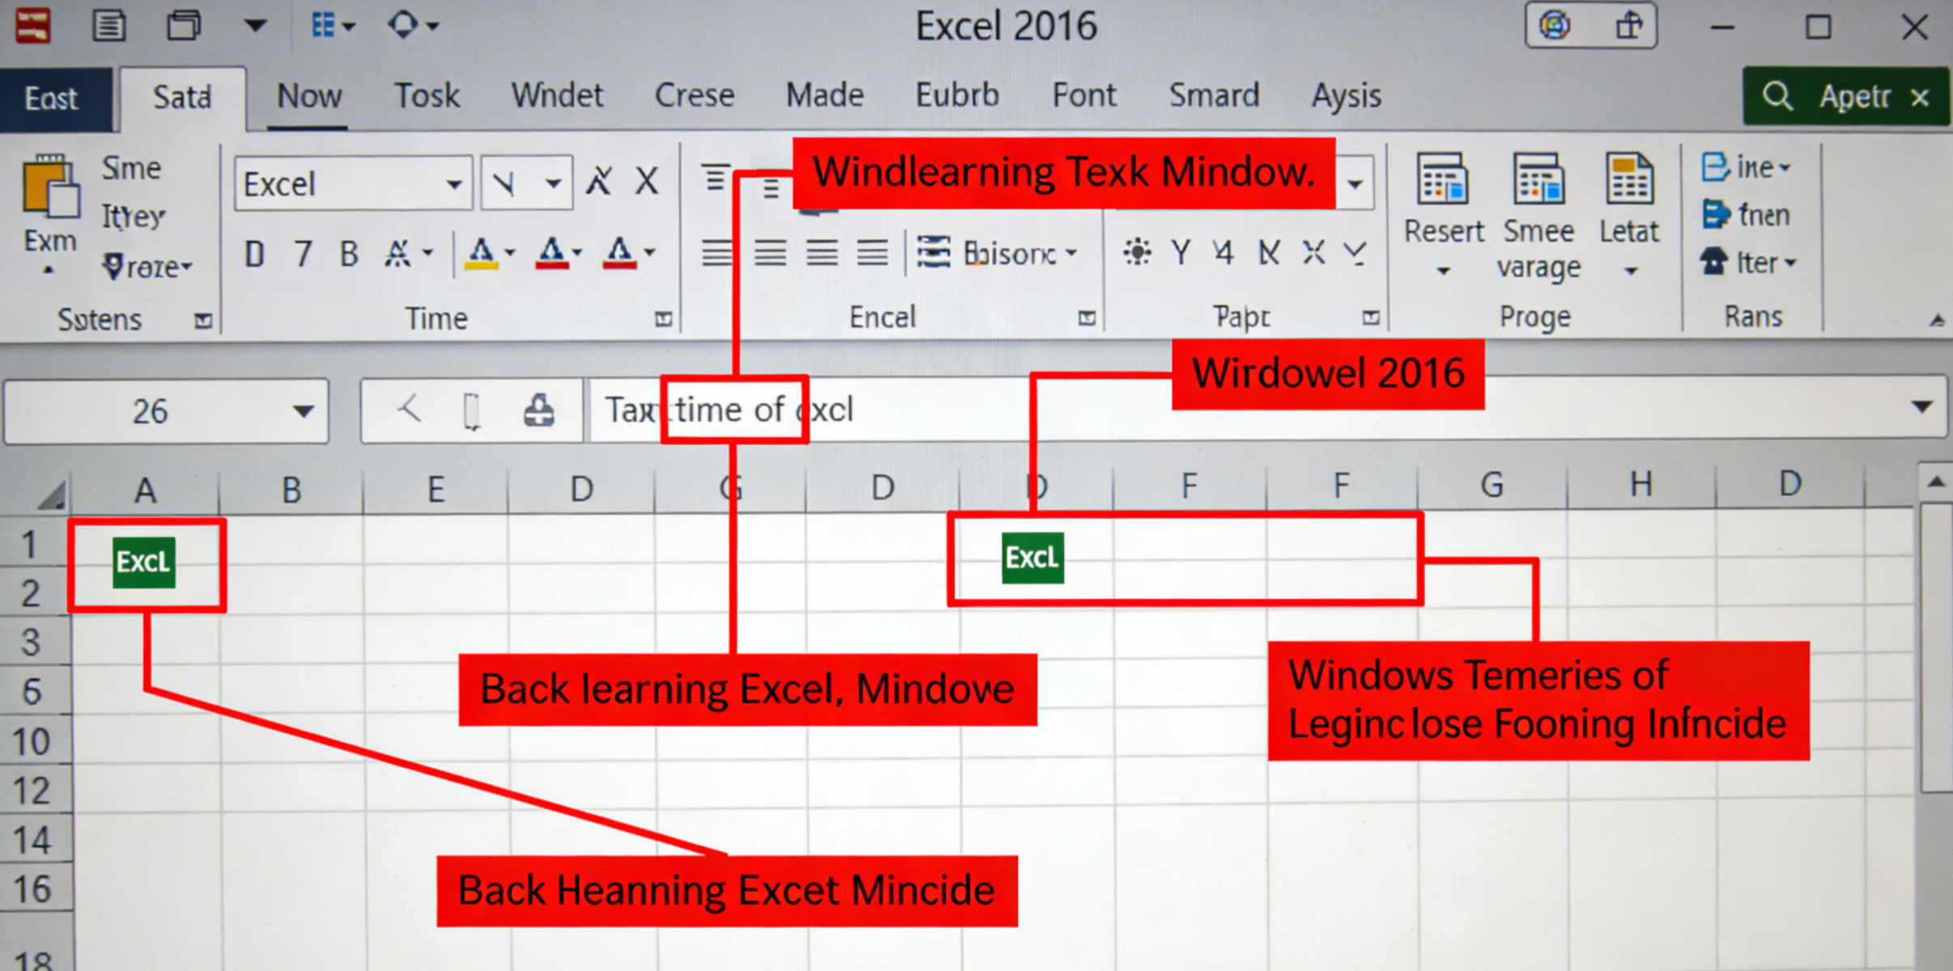This screenshot has height=971, width=1953.
Task: Open the Font ribbon tab
Action: 1083,96
